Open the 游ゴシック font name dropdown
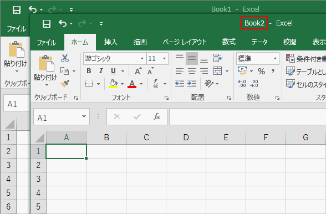 [142, 58]
